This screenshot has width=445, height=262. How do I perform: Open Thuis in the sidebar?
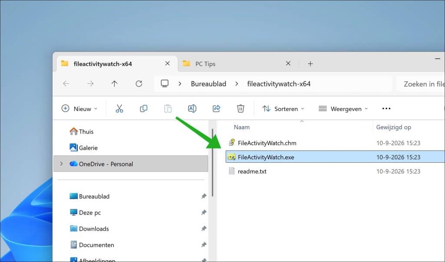(81, 131)
